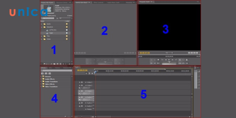Mute the Audio 2 track speaker
Screen dimensions: 236x118
(80, 103)
